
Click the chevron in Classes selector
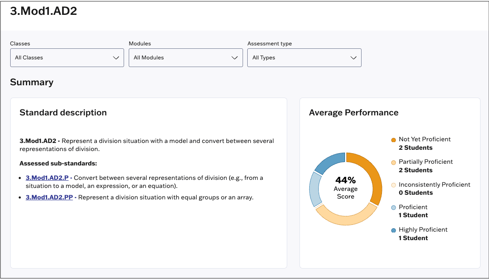116,58
